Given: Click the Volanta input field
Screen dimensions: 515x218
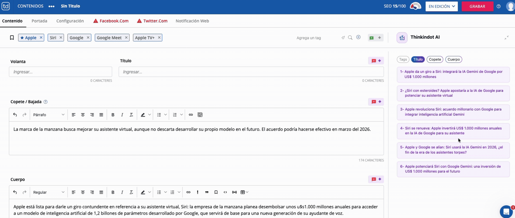Looking at the screenshot, I should [x=60, y=72].
